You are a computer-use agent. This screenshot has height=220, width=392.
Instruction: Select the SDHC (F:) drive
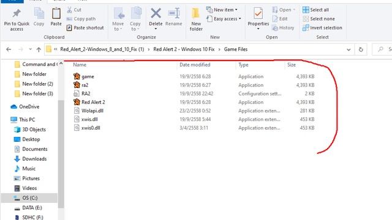28,218
